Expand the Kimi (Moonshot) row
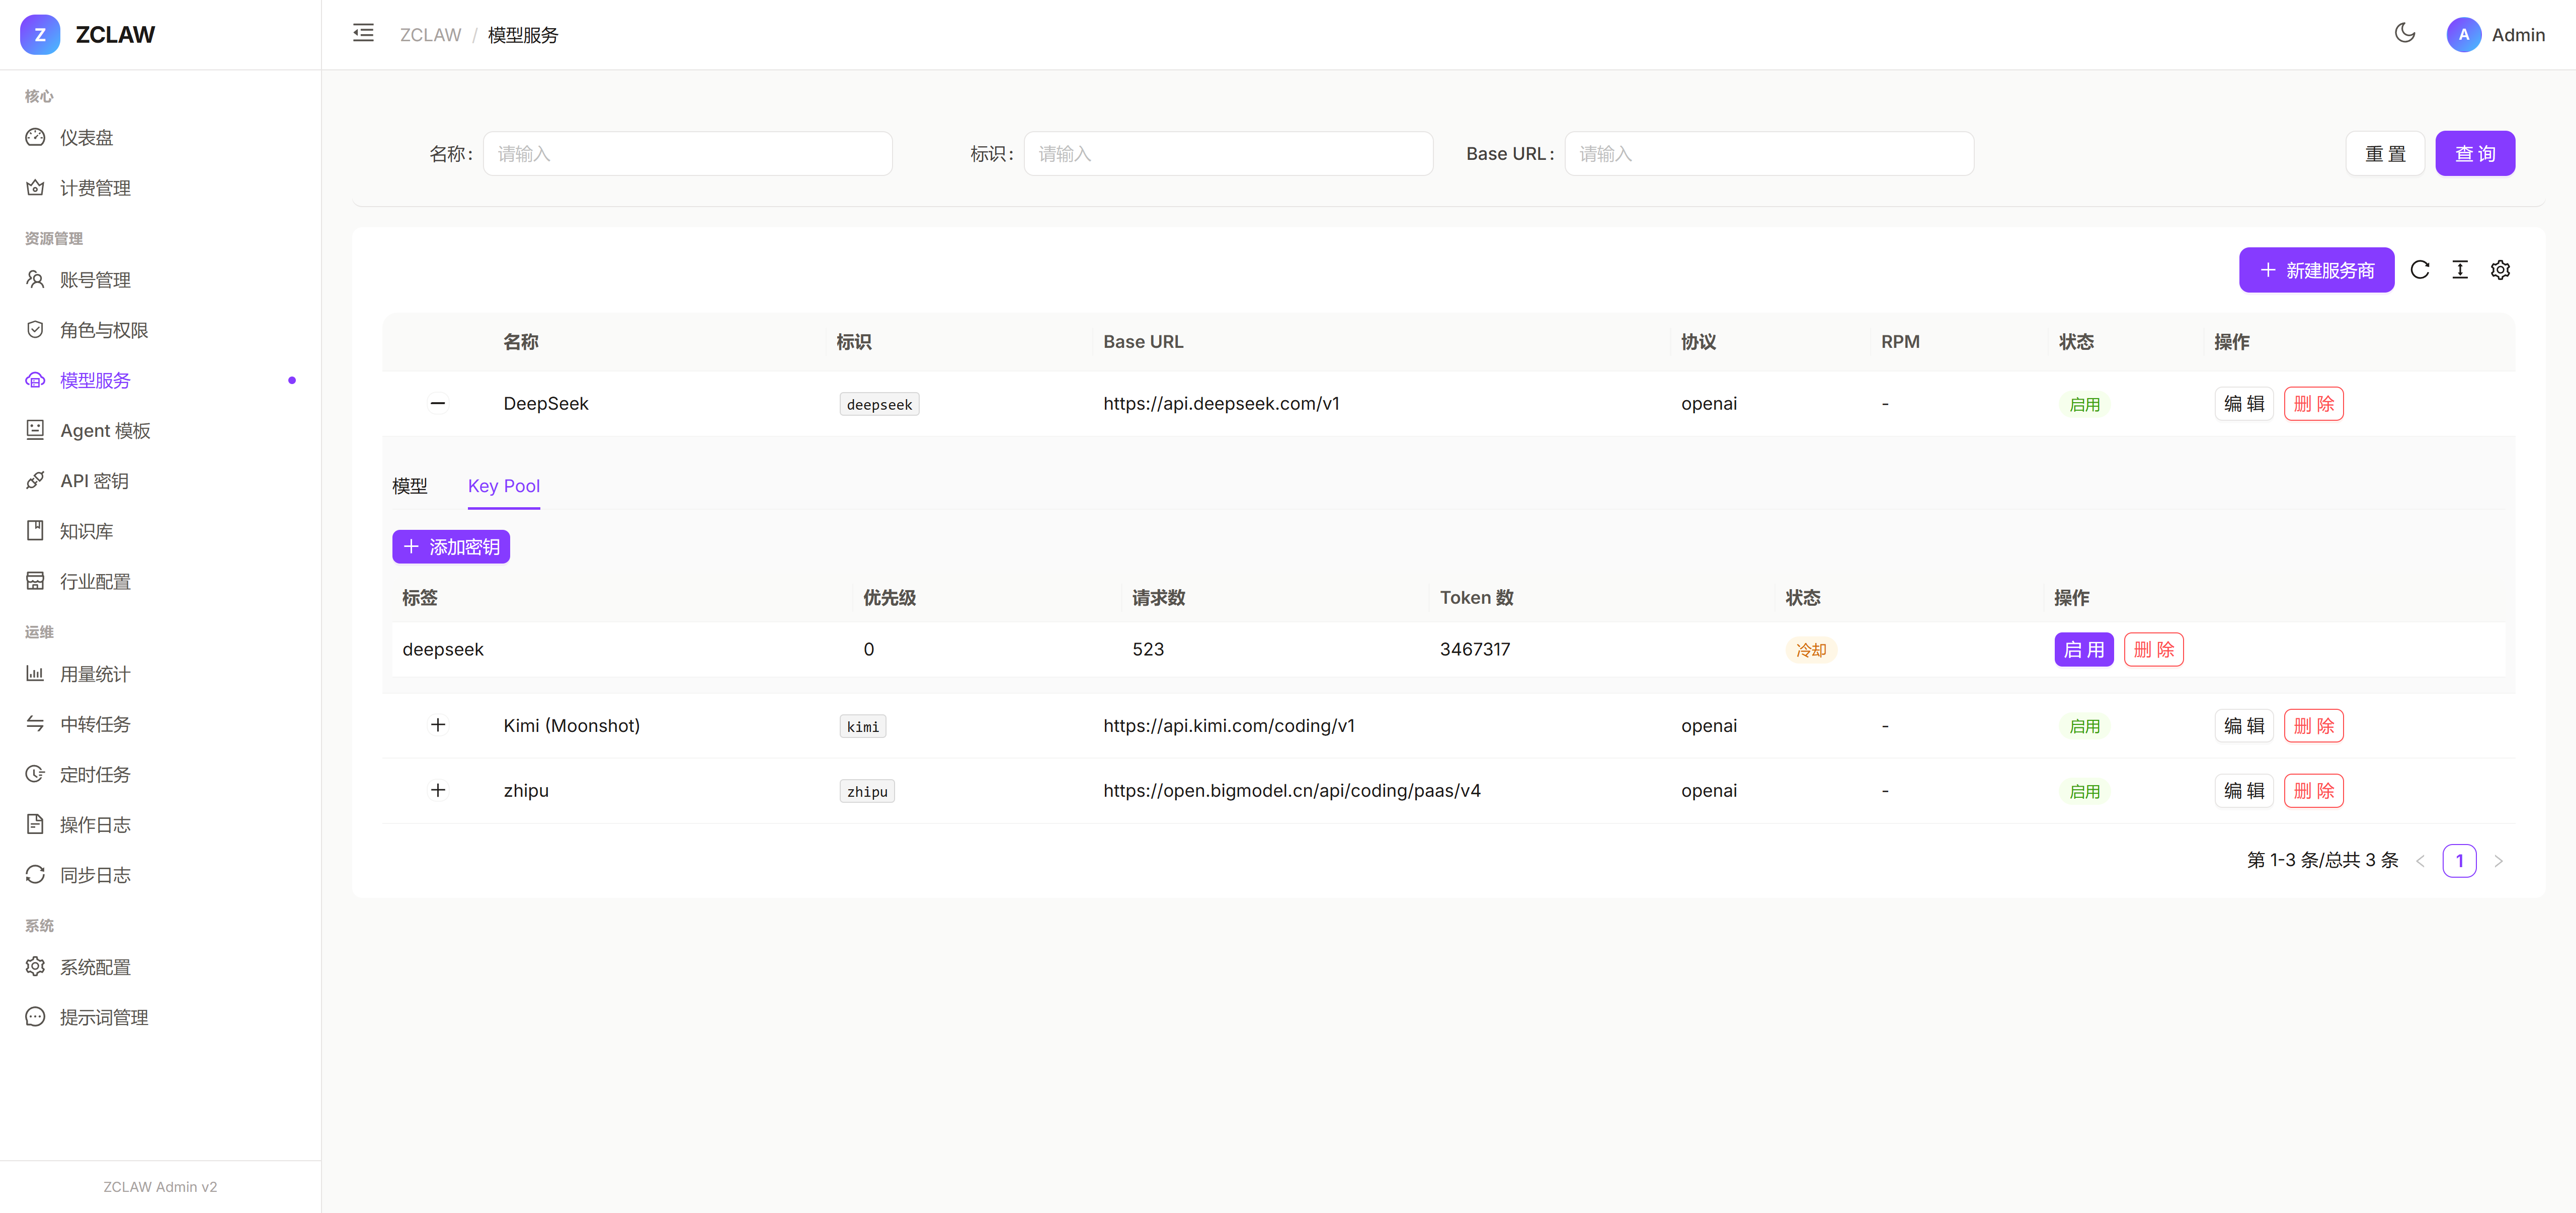Image resolution: width=2576 pixels, height=1213 pixels. click(x=438, y=725)
